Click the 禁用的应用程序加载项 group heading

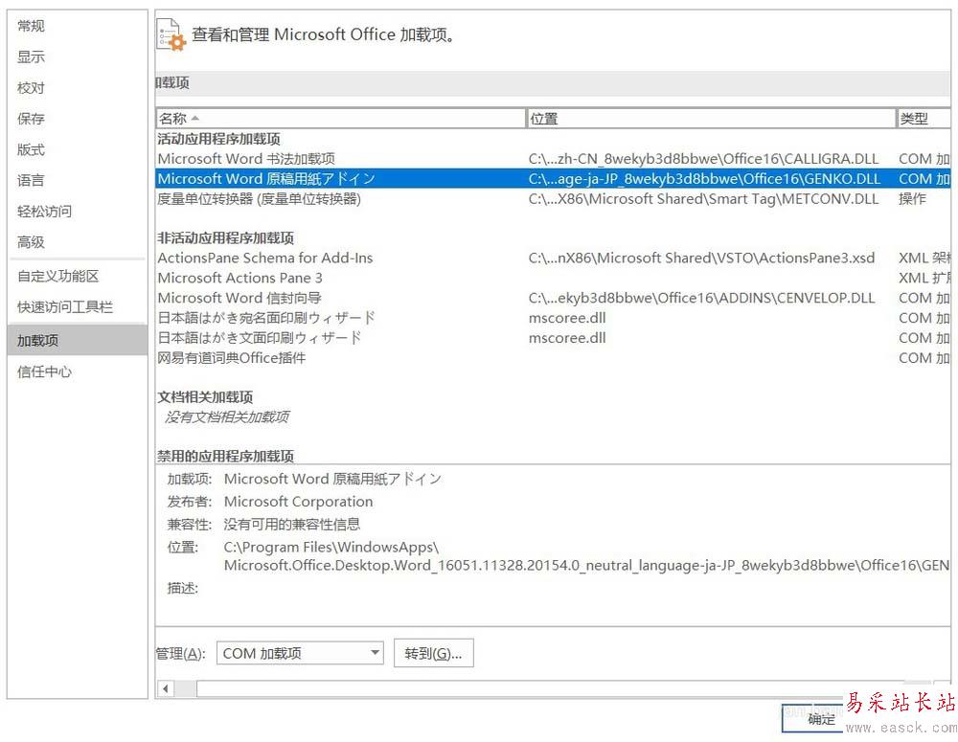click(225, 456)
